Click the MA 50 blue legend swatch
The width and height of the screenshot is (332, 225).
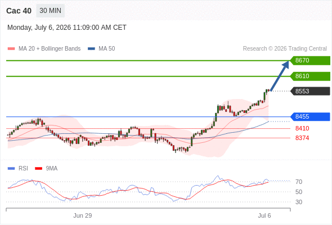tap(91, 49)
